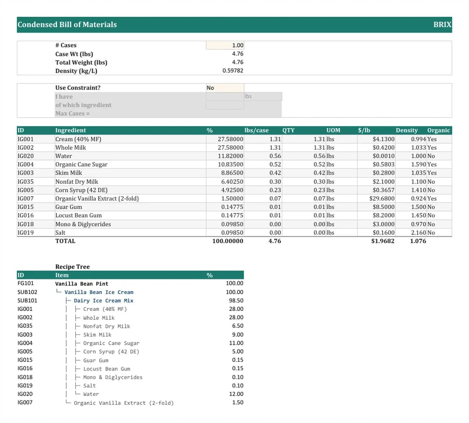Select the 'of which ingredient' input field
Screen dimensions: 469x423
[225, 105]
